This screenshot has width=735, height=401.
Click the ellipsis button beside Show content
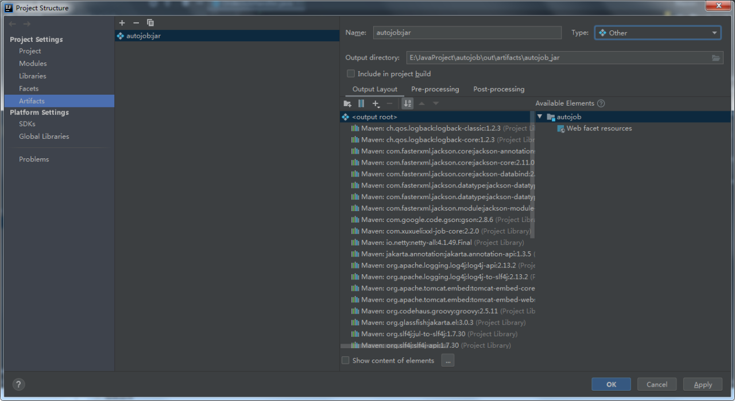pos(448,360)
